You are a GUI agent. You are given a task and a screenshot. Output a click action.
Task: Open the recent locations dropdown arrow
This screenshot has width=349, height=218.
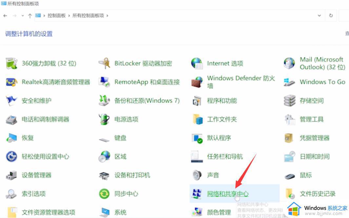tap(23, 16)
